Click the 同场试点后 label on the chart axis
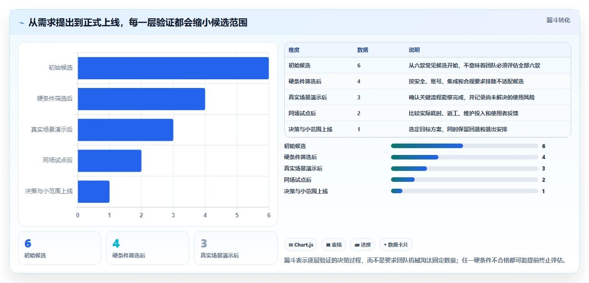 (57, 160)
